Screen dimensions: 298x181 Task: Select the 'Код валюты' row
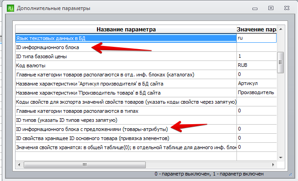126,65
